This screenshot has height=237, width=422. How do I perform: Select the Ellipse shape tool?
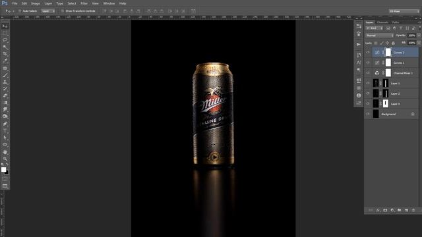[x=5, y=145]
